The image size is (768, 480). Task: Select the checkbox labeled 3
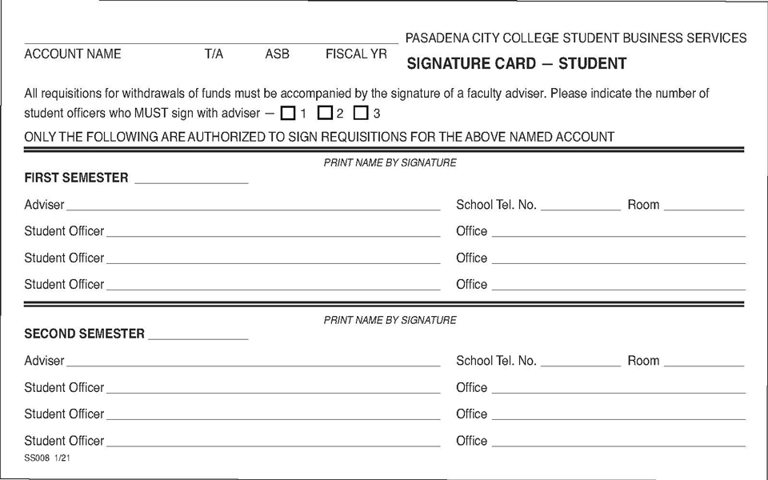click(x=361, y=113)
